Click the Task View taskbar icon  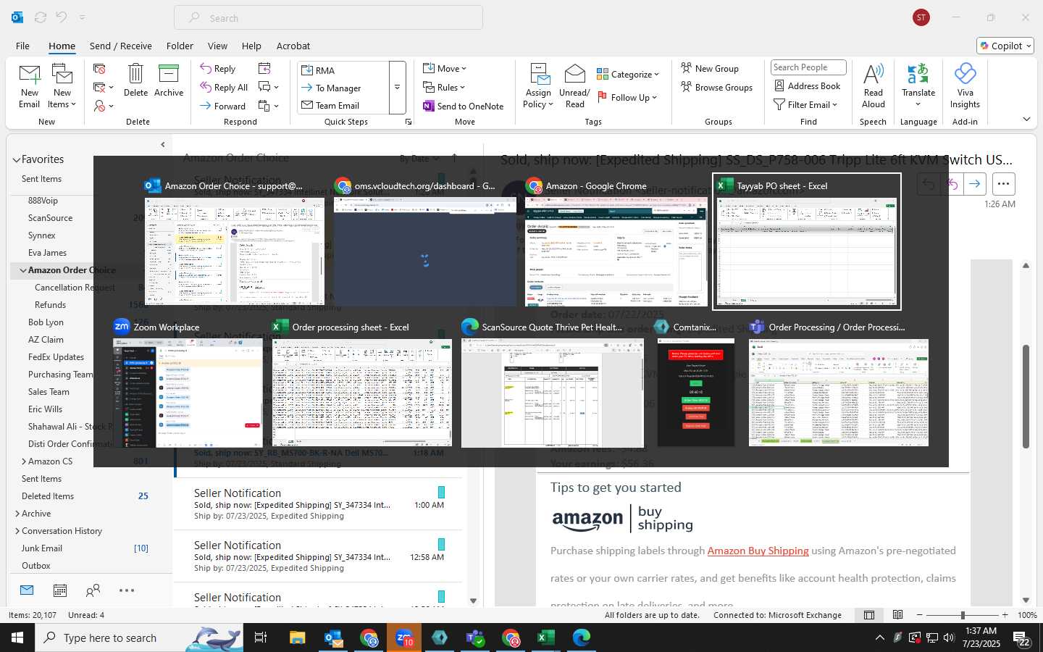(x=261, y=638)
